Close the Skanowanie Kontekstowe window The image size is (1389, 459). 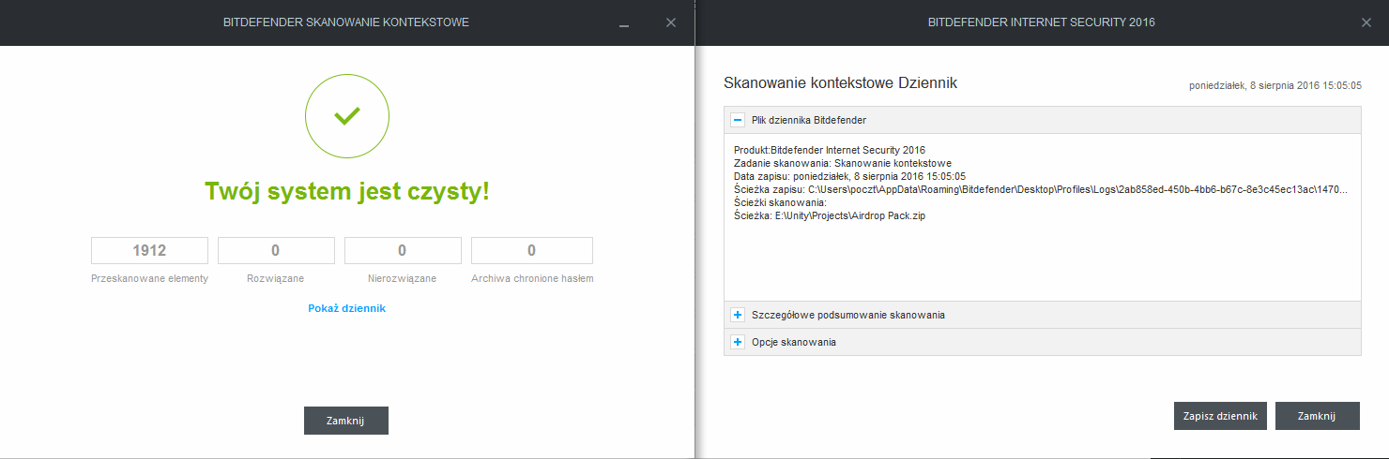pyautogui.click(x=670, y=22)
